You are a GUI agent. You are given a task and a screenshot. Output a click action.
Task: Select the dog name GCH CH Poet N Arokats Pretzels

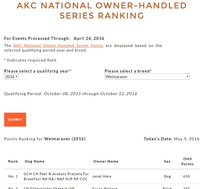[x=56, y=177]
